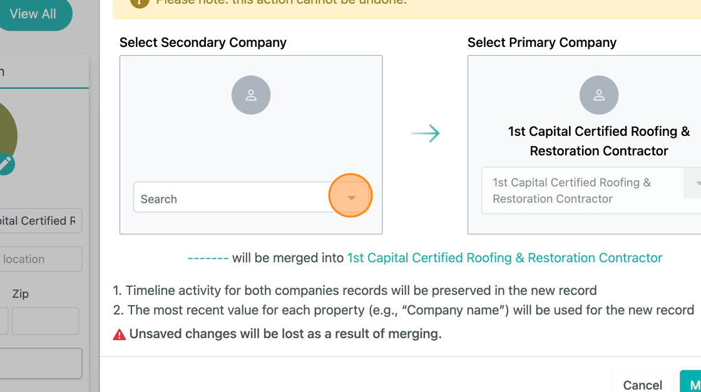This screenshot has height=392, width=701.
Task: Click the Zip input field
Action: pyautogui.click(x=45, y=320)
